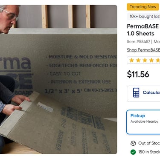This screenshot has width=160, height=156.
Task: Click the Item #55487 text
Action: coord(139,41)
